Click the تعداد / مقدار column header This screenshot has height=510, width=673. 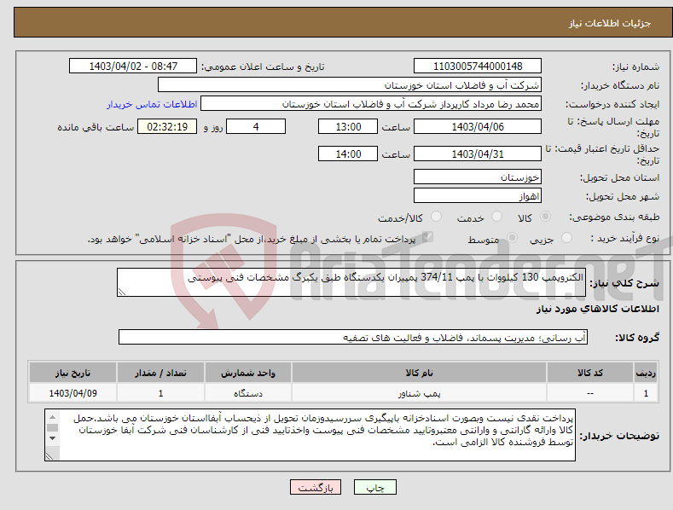click(x=160, y=373)
